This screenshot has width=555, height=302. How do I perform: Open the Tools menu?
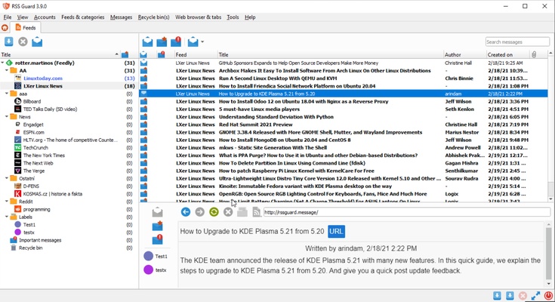click(x=233, y=17)
